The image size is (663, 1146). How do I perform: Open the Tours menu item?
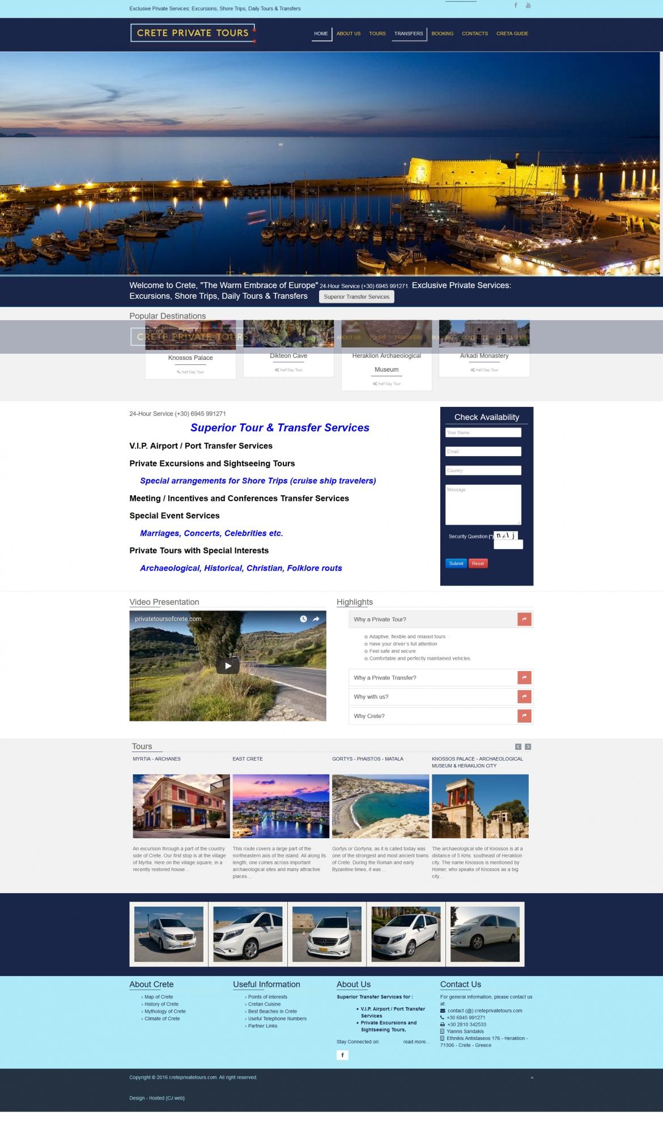[x=377, y=33]
